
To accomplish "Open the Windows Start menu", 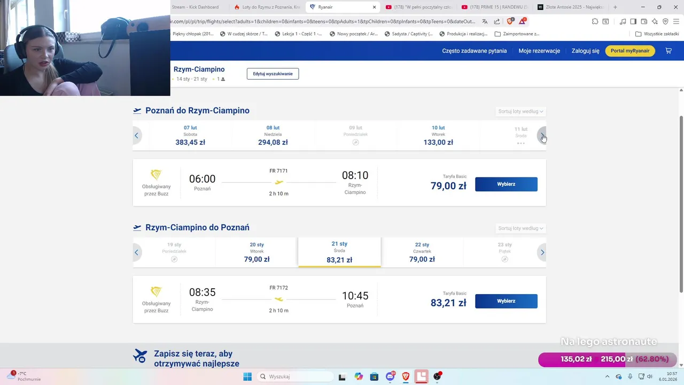I will [247, 376].
